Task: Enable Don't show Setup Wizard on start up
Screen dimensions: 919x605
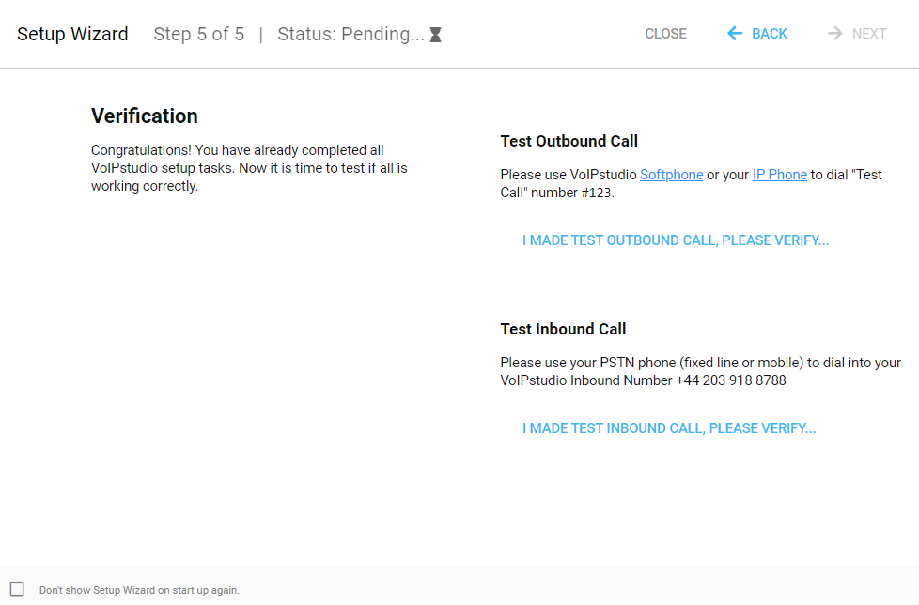Action: pyautogui.click(x=16, y=590)
